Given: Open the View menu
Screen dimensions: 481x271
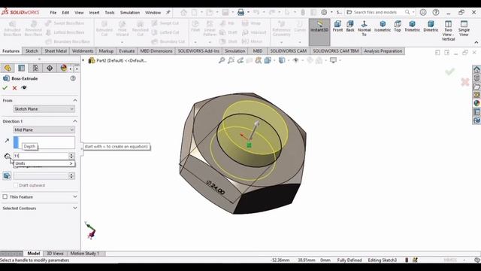Looking at the screenshot, I should (79, 13).
